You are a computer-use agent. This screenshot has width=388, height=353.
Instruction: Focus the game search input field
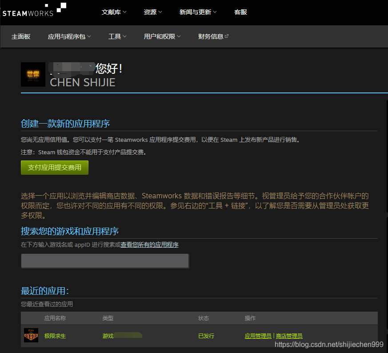pos(105,261)
